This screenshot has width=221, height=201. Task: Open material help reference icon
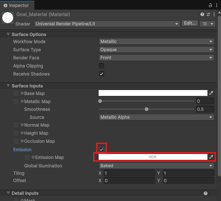[202, 14]
